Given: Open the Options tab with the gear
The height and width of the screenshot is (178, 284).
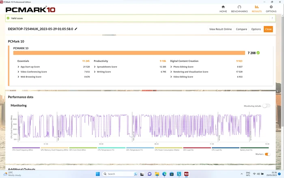Looking at the screenshot, I should (271, 9).
